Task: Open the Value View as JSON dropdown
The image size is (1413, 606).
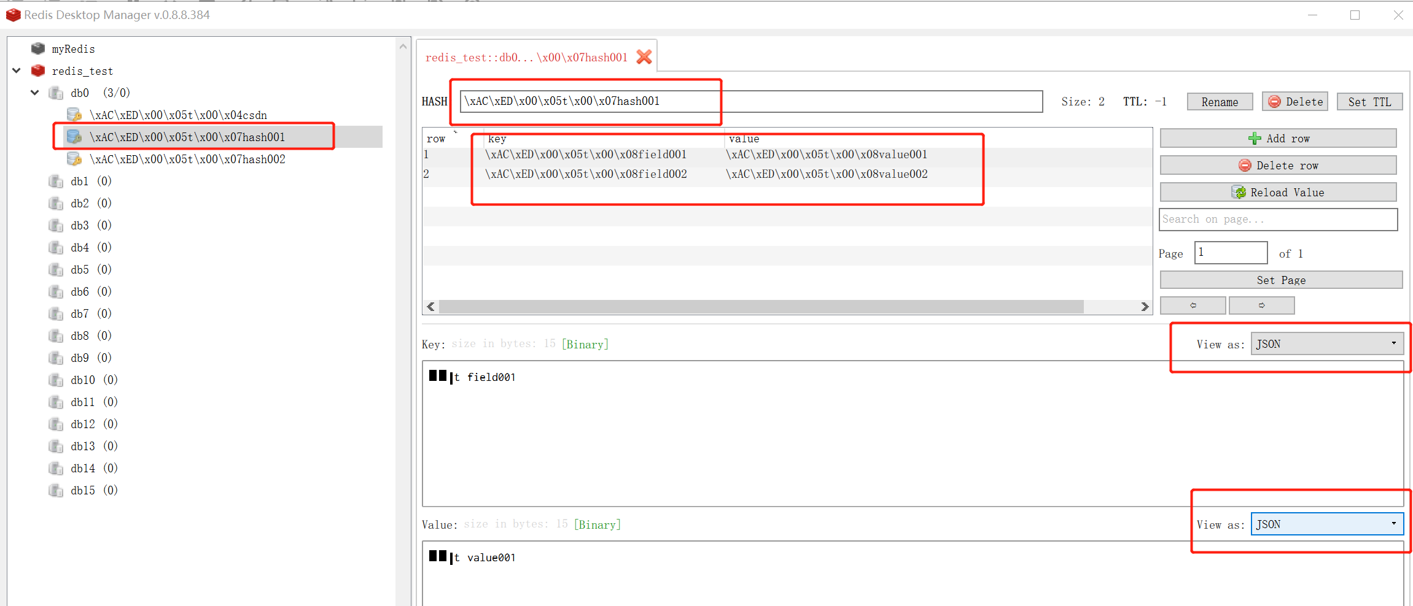Action: 1327,524
